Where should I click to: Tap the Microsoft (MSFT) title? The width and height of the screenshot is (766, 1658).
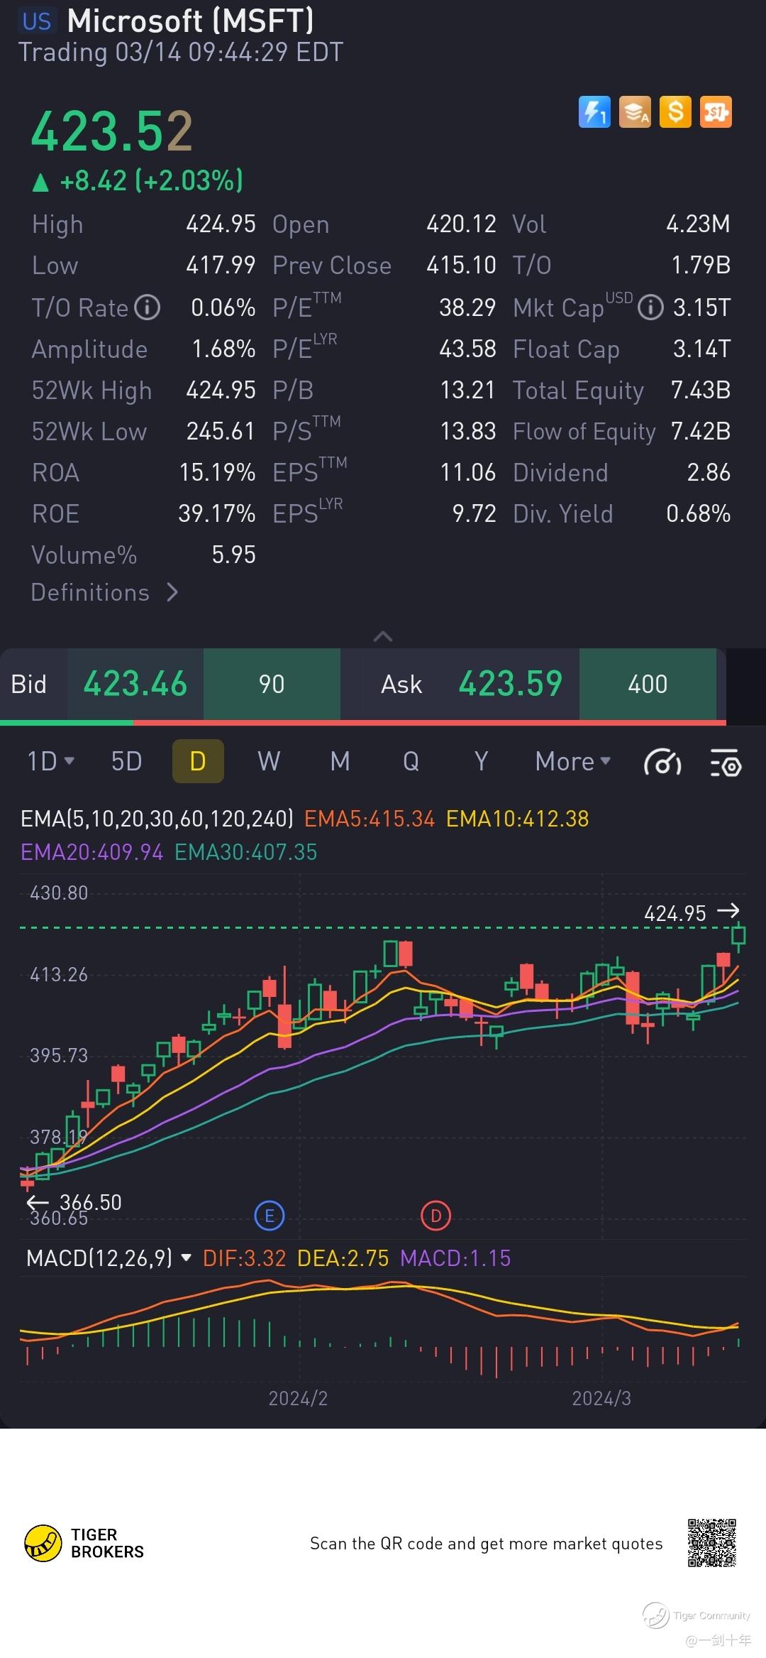pos(190,21)
